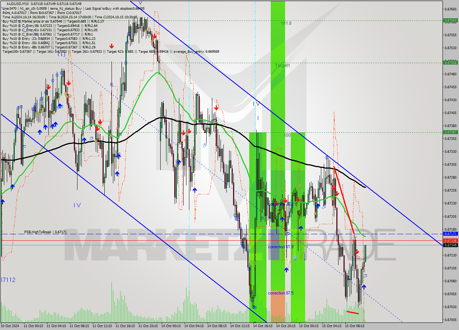Viewport: 459px width, 330px height.
Task: Select the '14 Oct 00:15' time label
Action: (x=171, y=326)
